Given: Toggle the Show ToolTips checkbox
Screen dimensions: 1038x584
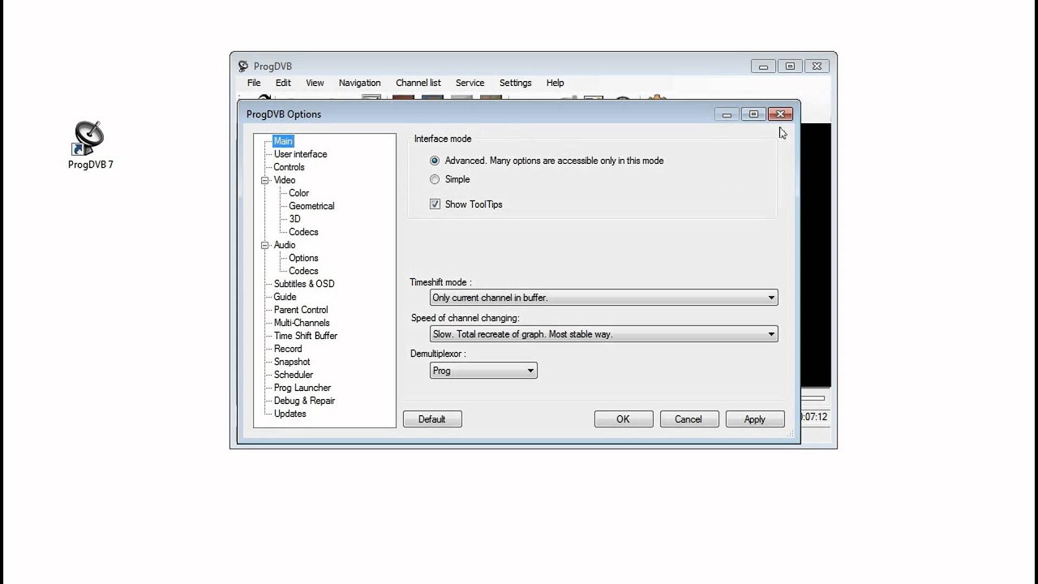Looking at the screenshot, I should (435, 204).
